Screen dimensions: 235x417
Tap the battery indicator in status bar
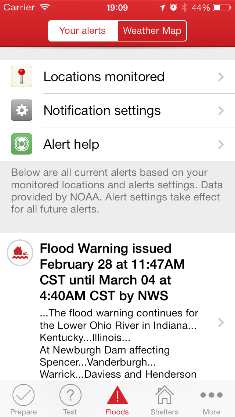(x=221, y=7)
